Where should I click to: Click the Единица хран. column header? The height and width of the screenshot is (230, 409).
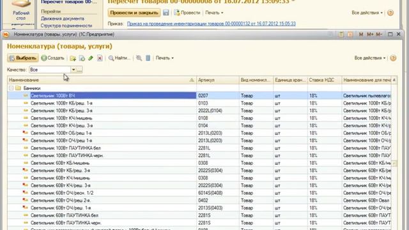[290, 80]
